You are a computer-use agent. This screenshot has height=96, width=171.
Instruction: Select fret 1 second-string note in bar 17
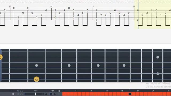(96, 10)
